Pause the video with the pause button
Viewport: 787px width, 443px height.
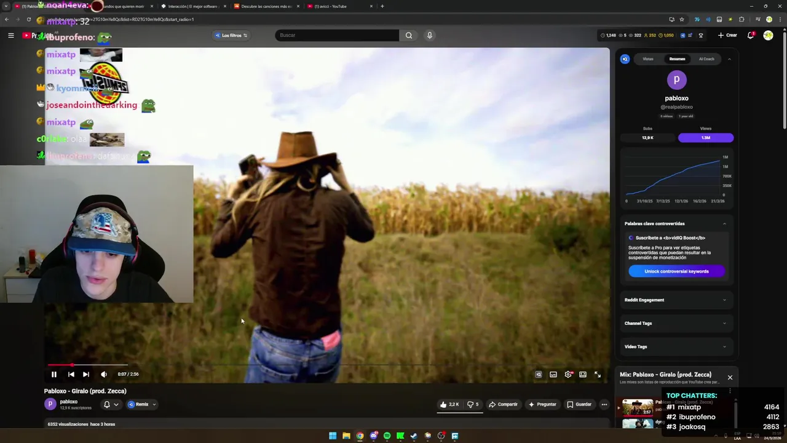53,374
